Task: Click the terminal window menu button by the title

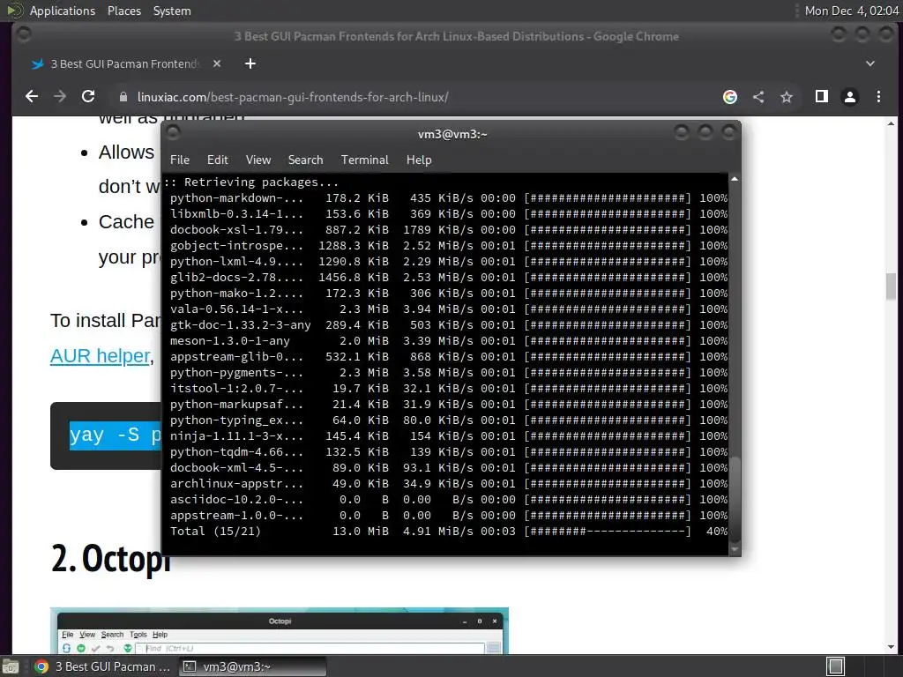Action: 173,133
